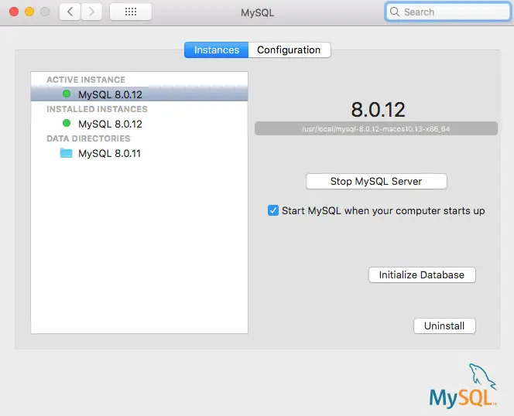514x416 pixels.
Task: Focus the Search input field
Action: point(448,12)
